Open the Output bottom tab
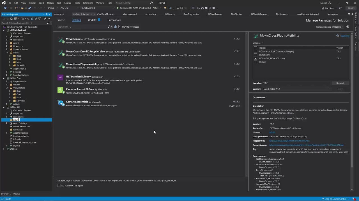The width and height of the screenshot is (359, 201). 16,194
